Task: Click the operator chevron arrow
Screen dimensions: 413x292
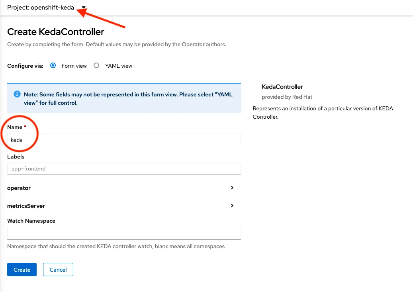Action: pos(232,188)
